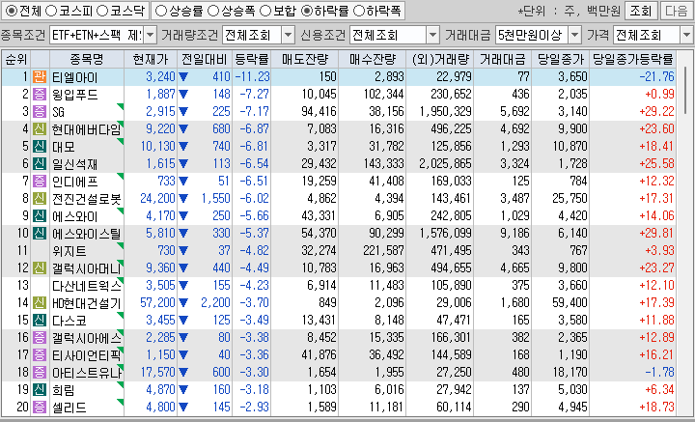Click the (외)거래량 column header

(x=440, y=59)
